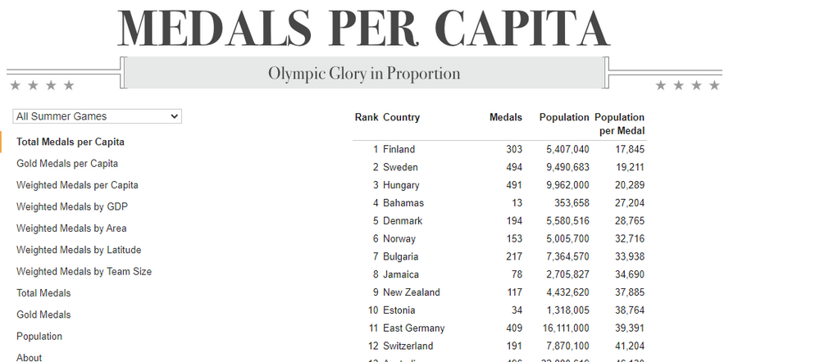The image size is (820, 362).
Task: Open Weighted Medals by Team Size
Action: click(x=84, y=272)
